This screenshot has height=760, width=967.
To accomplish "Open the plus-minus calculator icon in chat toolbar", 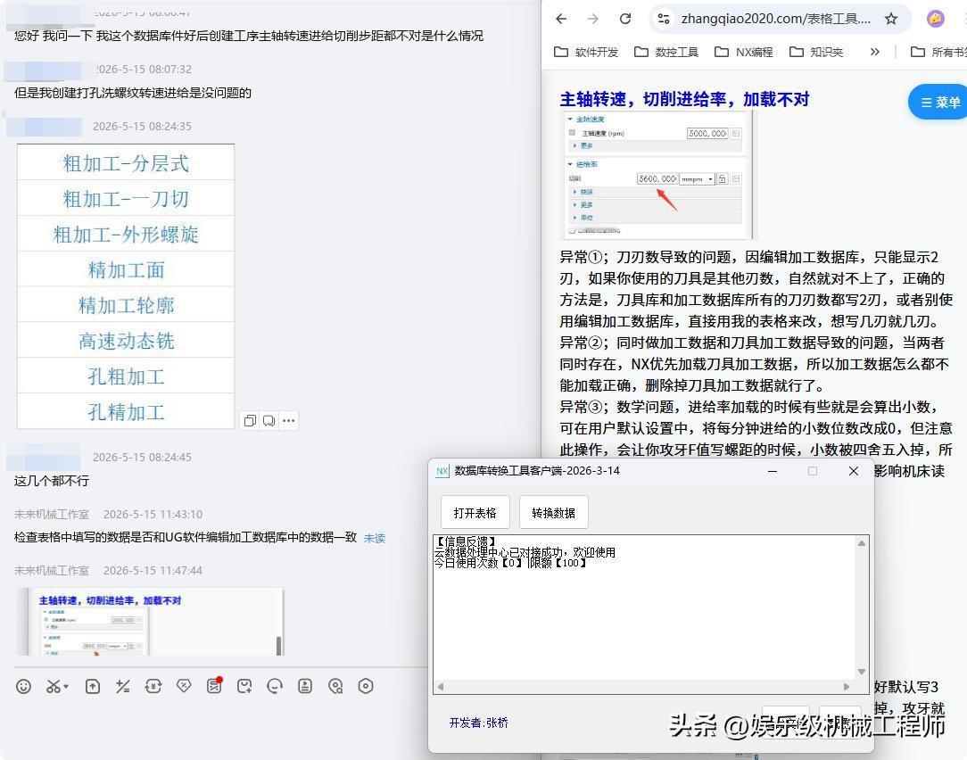I will (123, 686).
